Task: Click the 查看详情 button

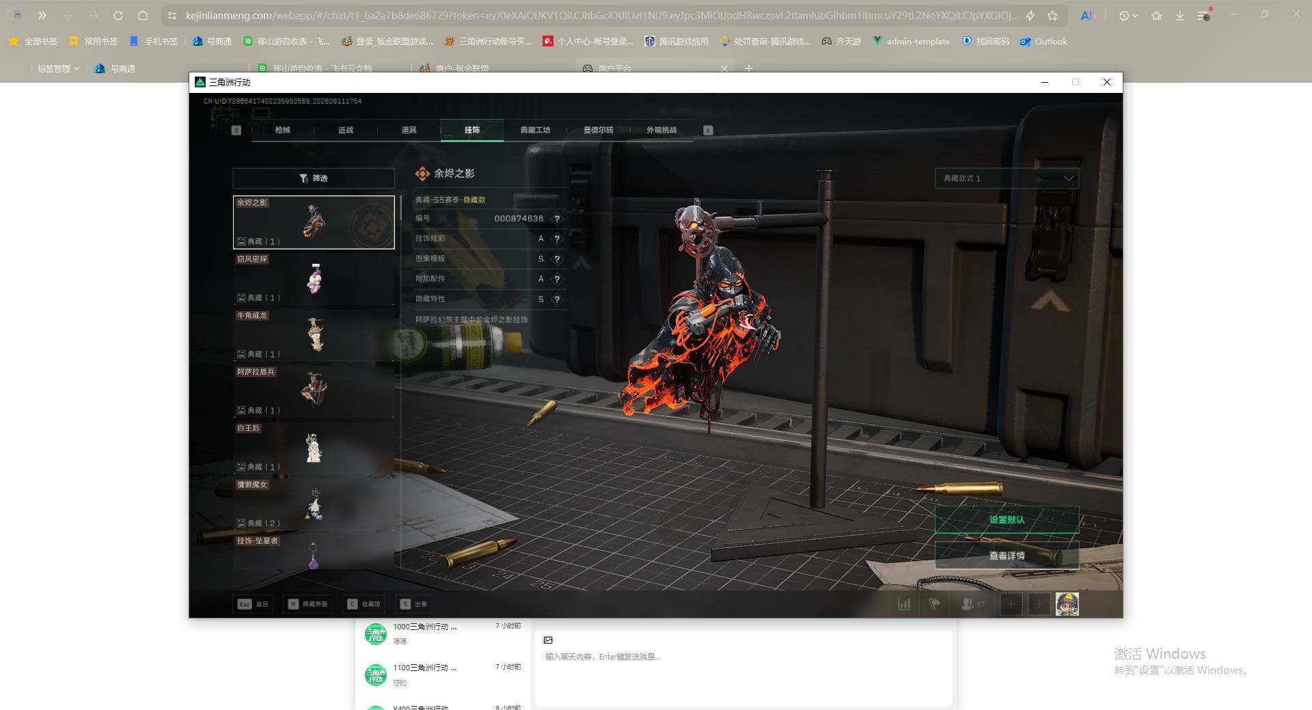Action: 1007,556
